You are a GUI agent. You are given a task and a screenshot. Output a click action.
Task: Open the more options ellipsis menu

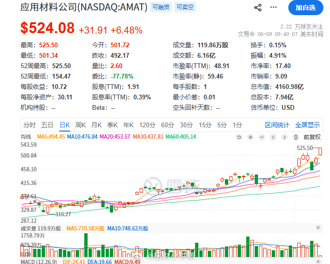point(273,8)
